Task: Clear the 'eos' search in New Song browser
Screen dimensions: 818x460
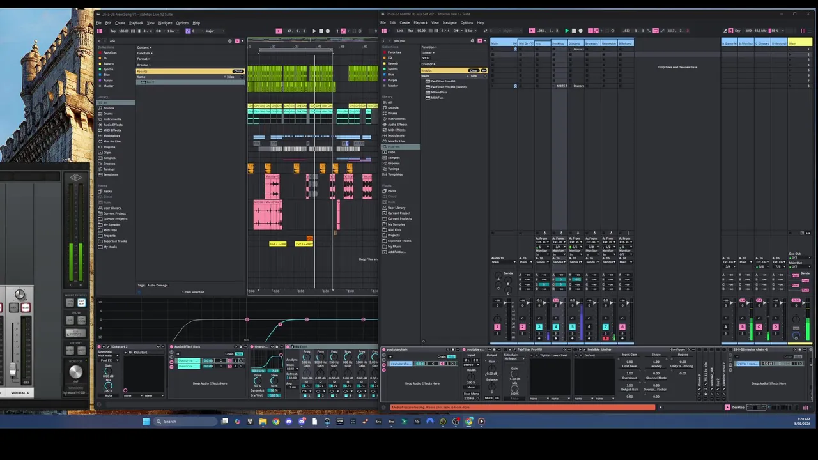Action: 230,41
